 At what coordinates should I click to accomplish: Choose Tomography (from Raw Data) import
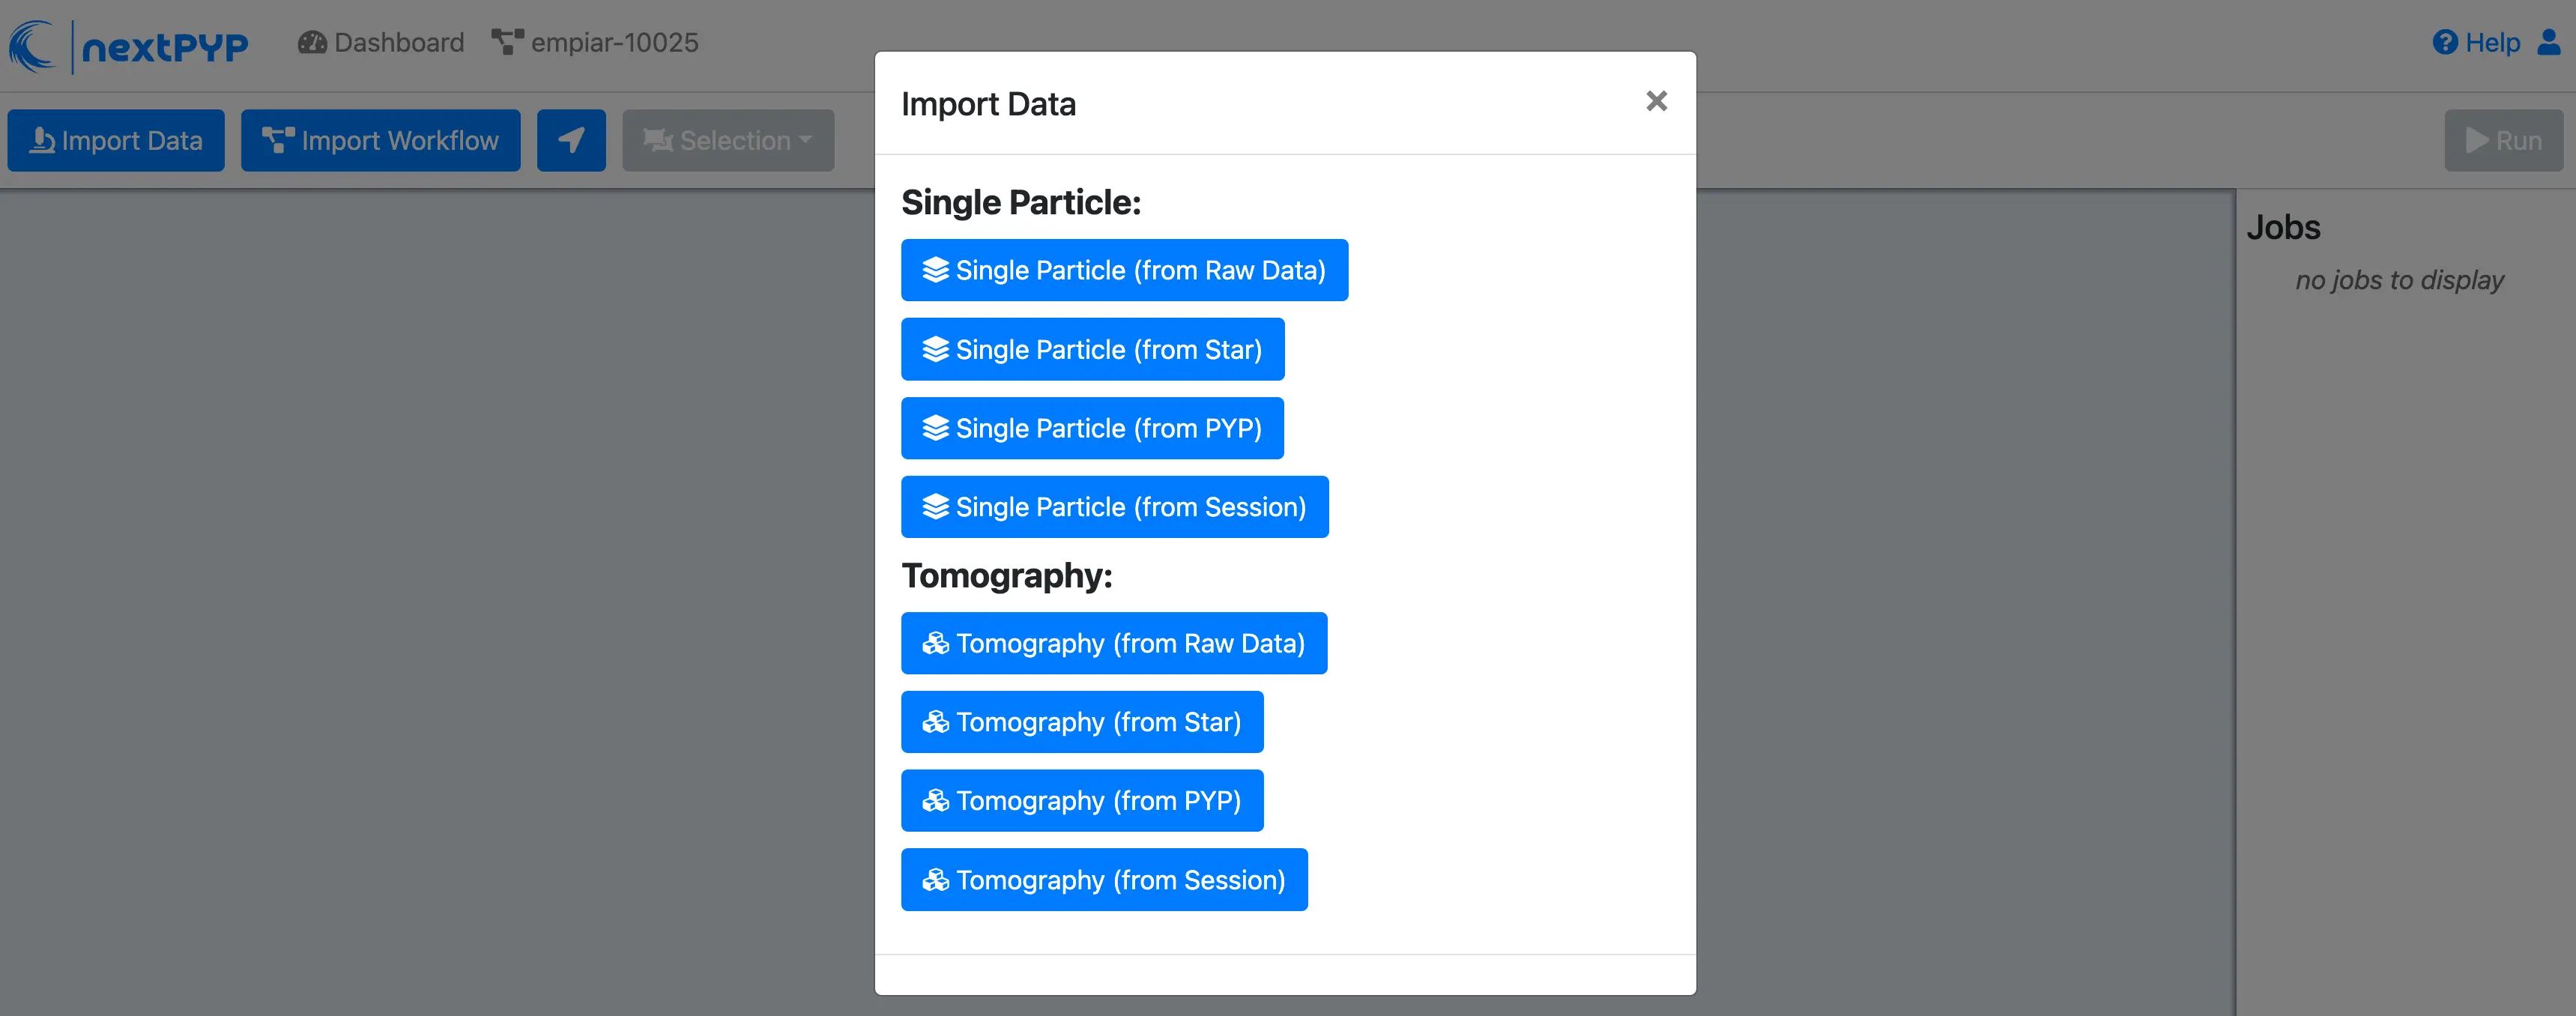coord(1113,643)
